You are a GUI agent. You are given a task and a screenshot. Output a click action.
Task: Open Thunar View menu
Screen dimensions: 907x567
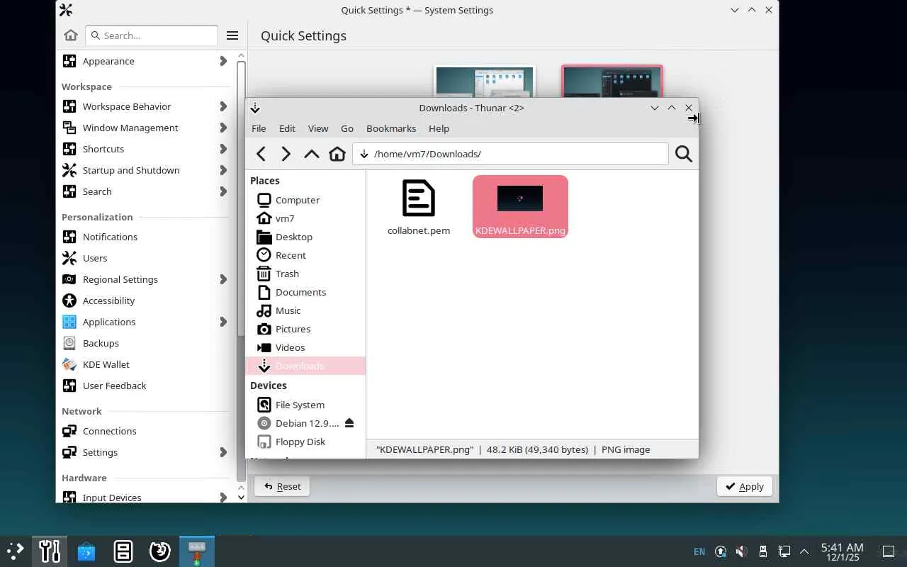318,128
